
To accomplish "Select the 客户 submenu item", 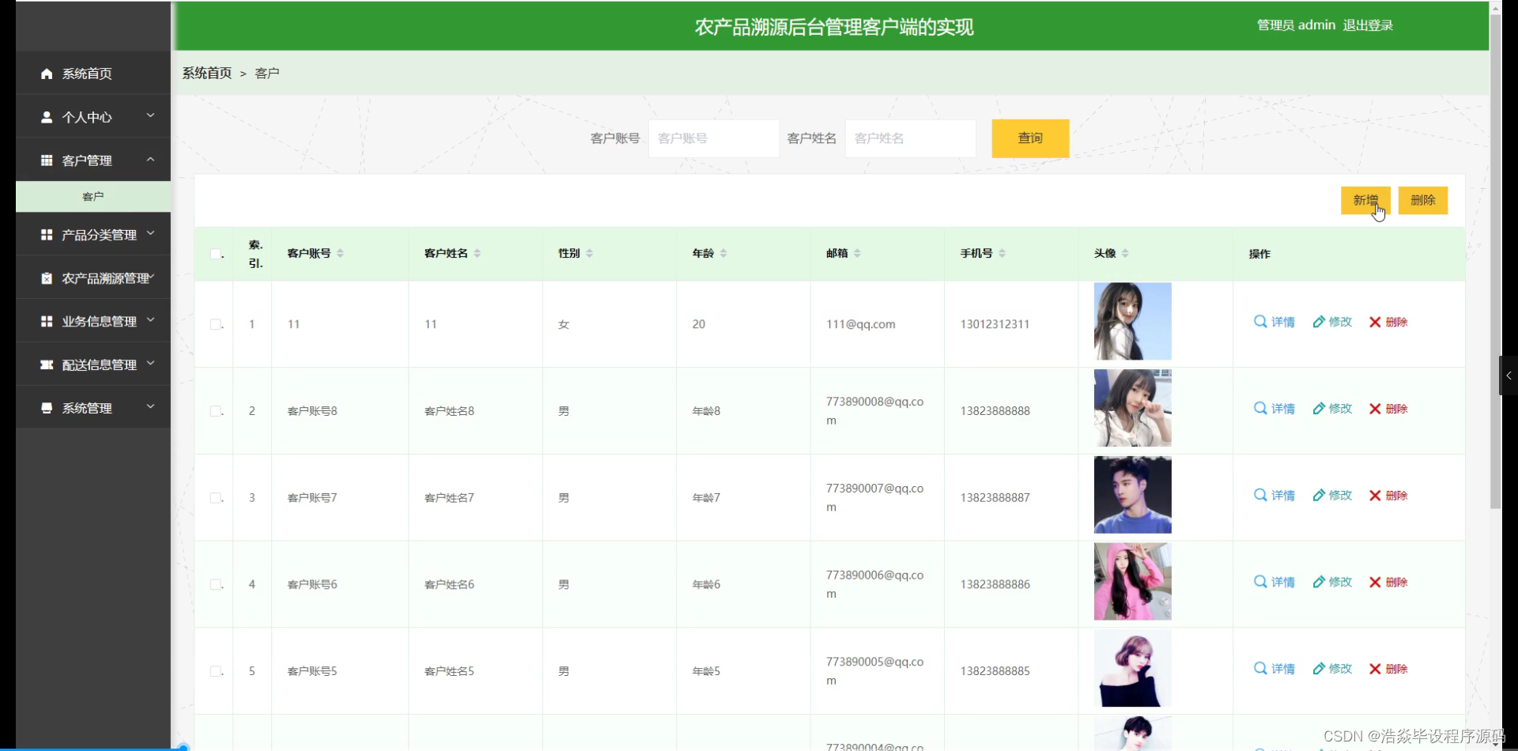I will [93, 196].
